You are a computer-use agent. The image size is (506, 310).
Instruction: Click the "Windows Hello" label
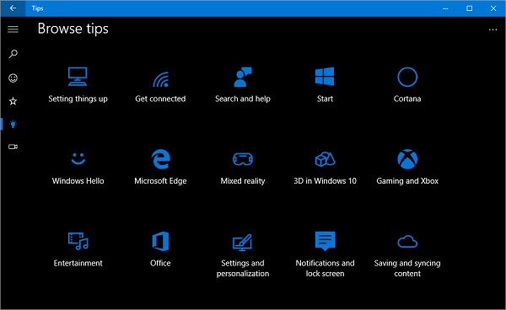point(78,181)
